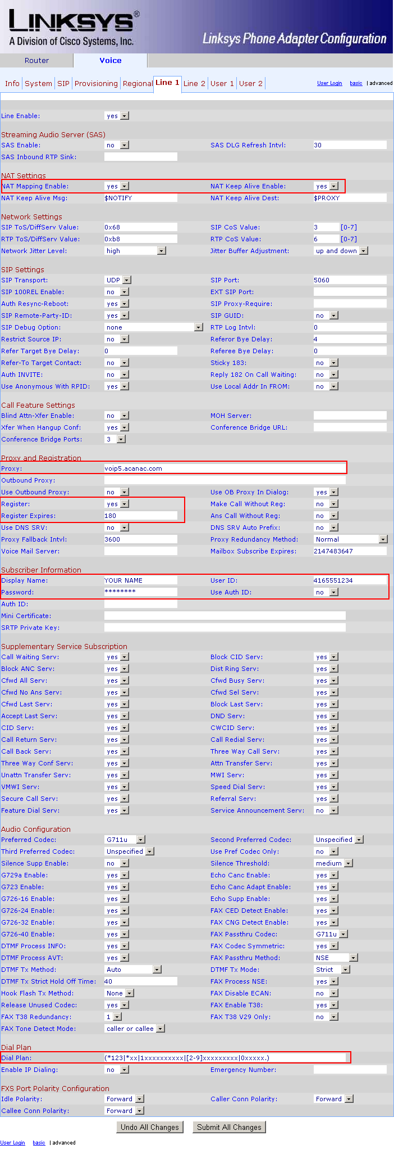Viewport: 394px width, 1149px height.
Task: Open the NAT Mapping Enable dropdown
Action: pos(117,186)
